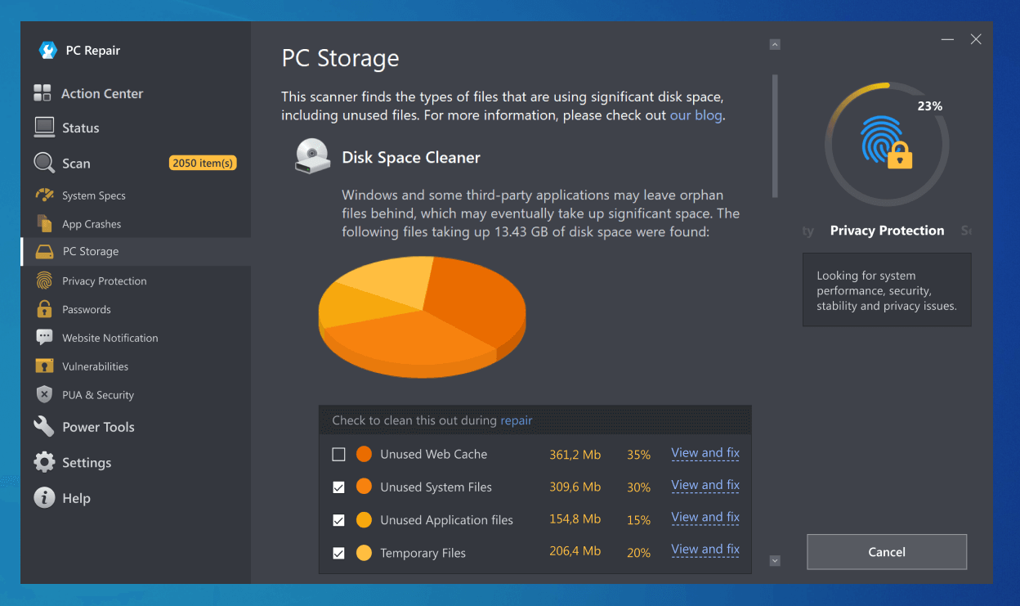Open our blog link
This screenshot has width=1020, height=606.
pos(696,114)
